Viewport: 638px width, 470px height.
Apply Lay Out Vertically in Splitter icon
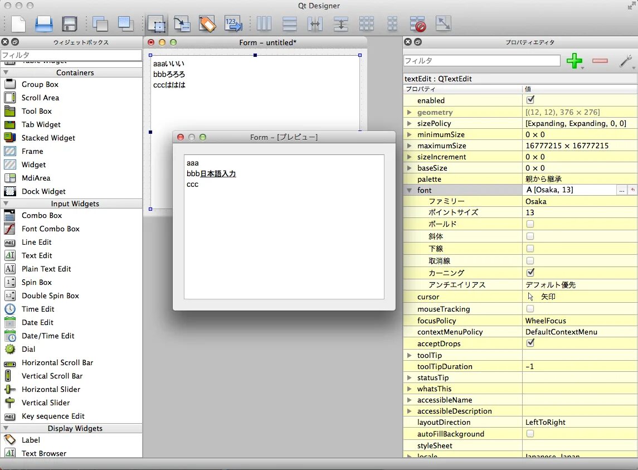[340, 23]
